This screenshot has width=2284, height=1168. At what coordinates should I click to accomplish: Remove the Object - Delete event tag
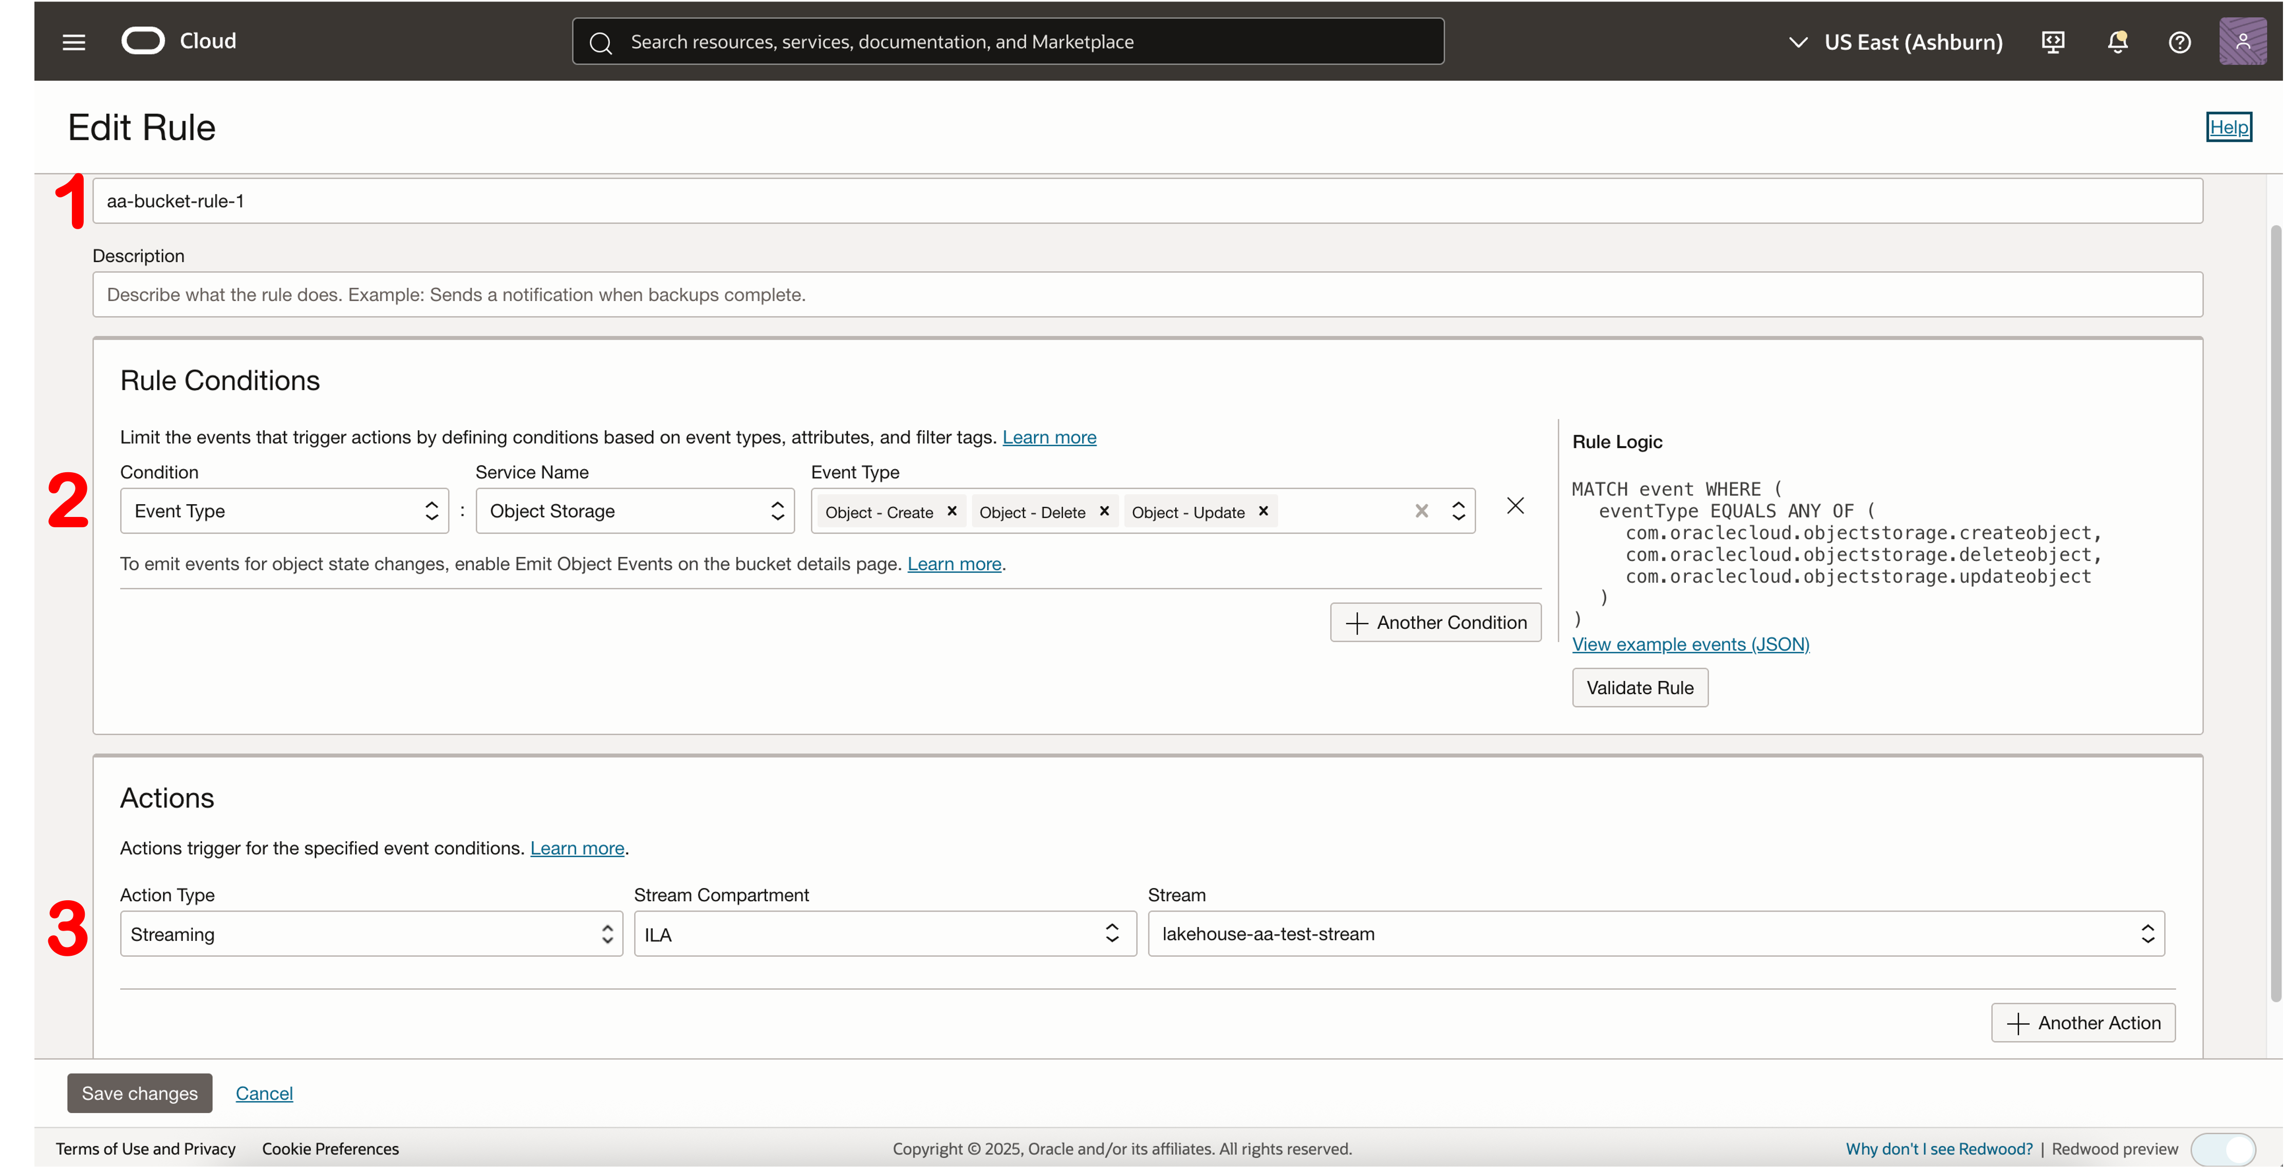[x=1104, y=511]
